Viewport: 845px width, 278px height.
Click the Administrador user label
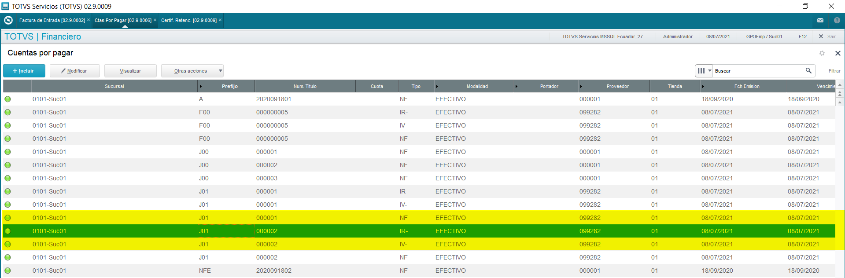click(678, 37)
